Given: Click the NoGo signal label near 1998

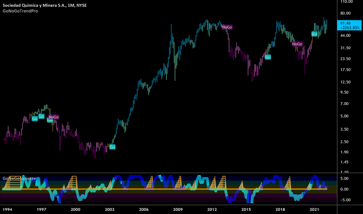Looking at the screenshot, I should pos(53,117).
